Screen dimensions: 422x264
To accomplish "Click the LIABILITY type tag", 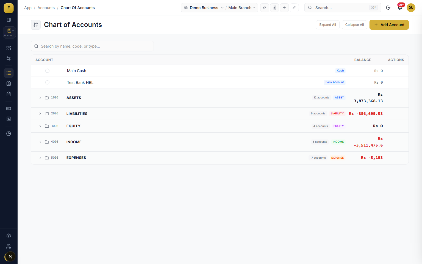I will tap(337, 114).
